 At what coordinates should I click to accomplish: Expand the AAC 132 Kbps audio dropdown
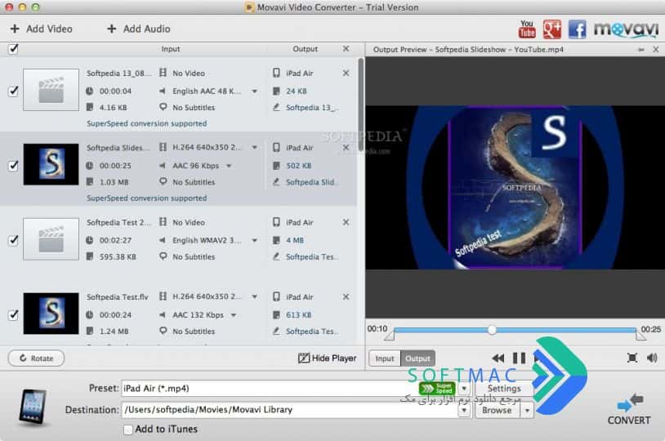tap(234, 315)
